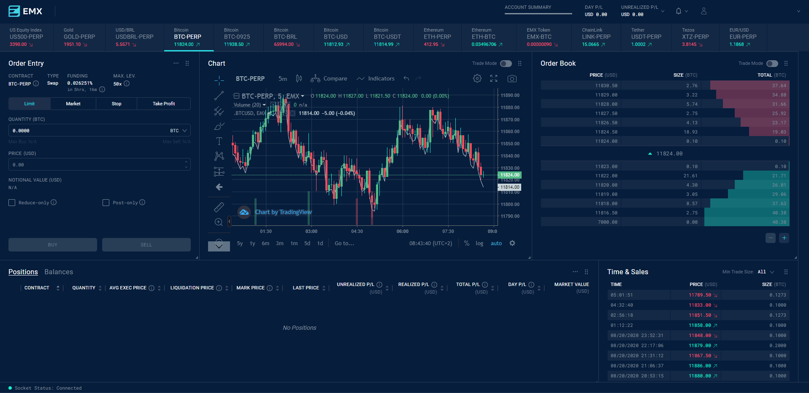Expand the far-right header chevron
809x393 pixels.
tap(798, 11)
